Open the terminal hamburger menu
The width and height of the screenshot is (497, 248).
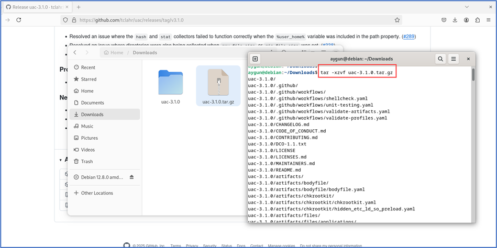click(x=454, y=59)
